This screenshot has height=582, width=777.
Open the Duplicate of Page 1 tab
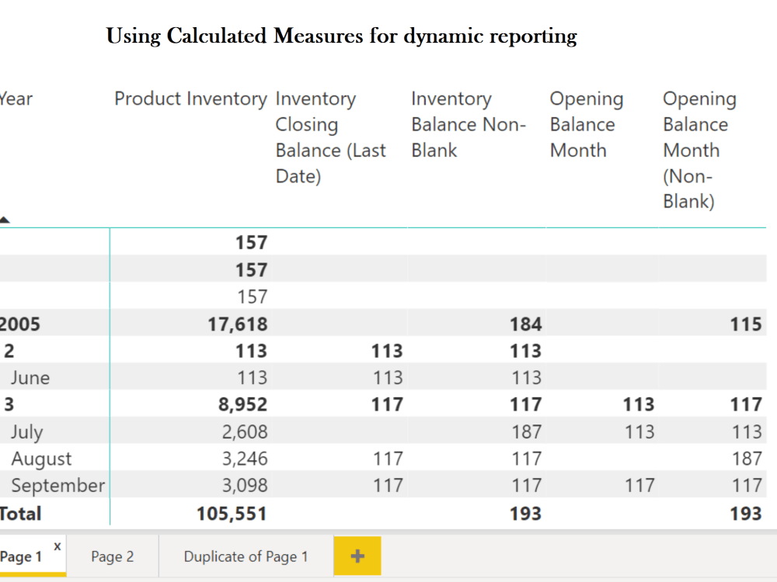pos(246,556)
